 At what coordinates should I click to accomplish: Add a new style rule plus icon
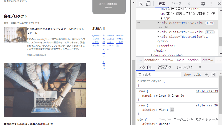click(x=206, y=74)
